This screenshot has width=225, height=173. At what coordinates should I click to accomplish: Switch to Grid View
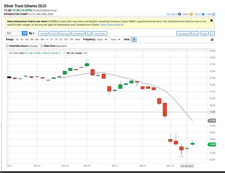100,33
